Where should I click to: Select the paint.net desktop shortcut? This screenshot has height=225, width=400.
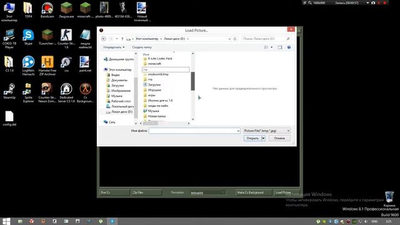pyautogui.click(x=85, y=64)
